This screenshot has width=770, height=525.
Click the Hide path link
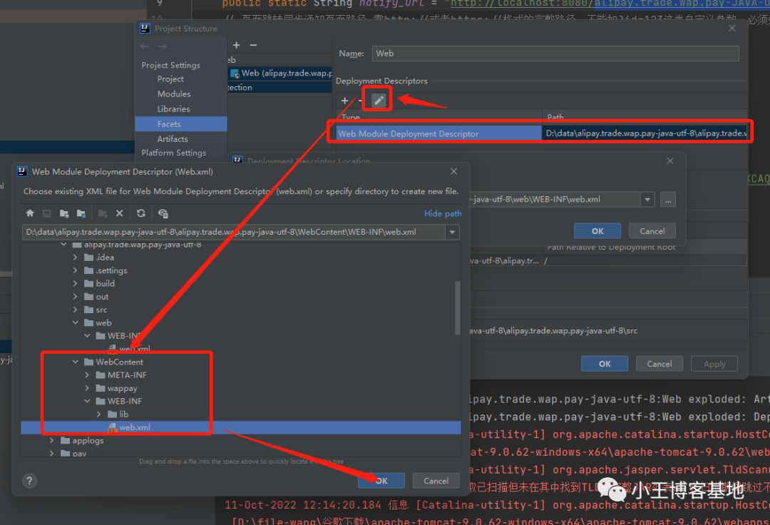tap(443, 213)
